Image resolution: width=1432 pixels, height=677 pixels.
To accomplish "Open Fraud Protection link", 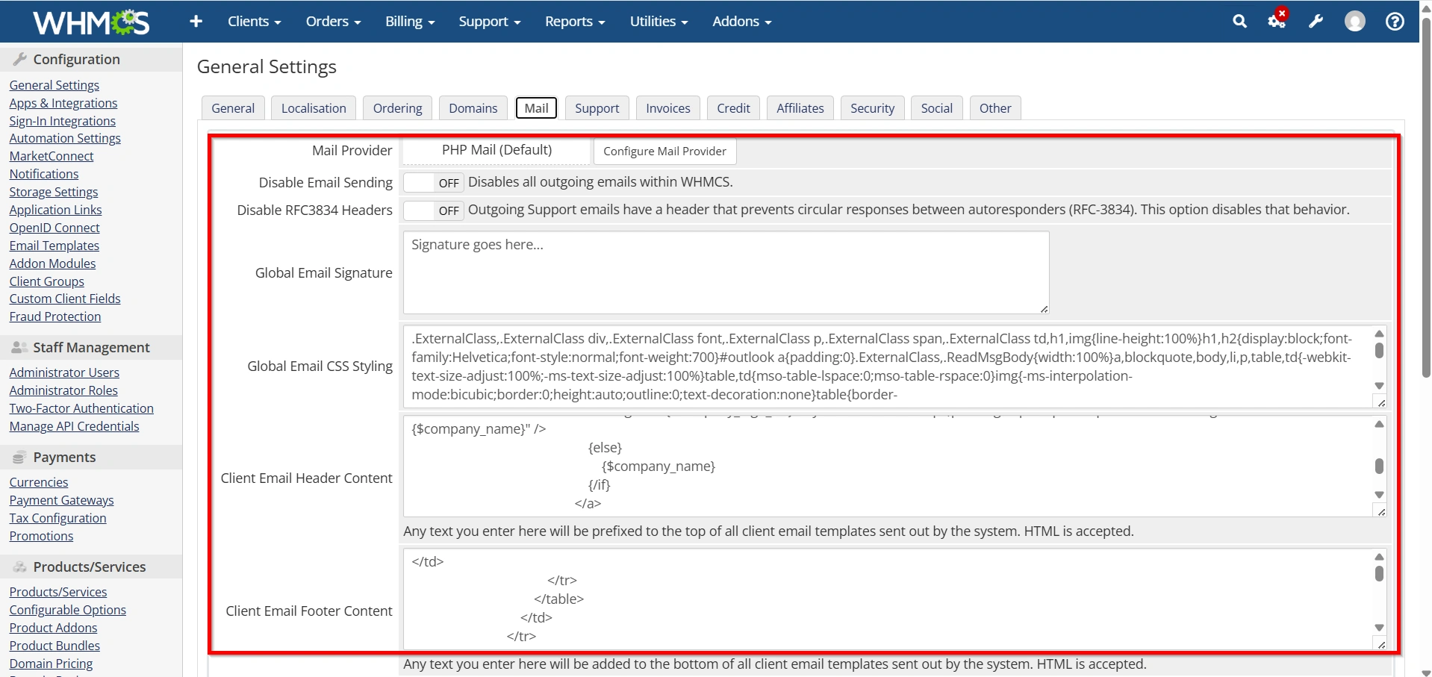I will click(55, 316).
